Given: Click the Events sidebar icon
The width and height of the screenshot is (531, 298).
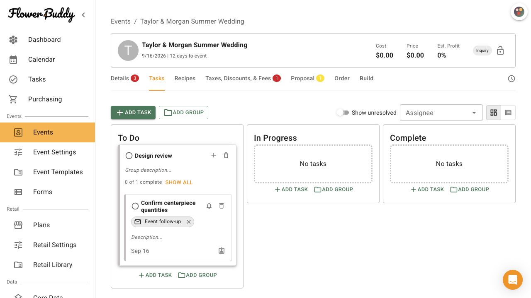Looking at the screenshot, I should 18,132.
